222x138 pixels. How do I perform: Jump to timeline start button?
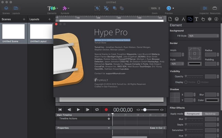[x=60, y=110]
